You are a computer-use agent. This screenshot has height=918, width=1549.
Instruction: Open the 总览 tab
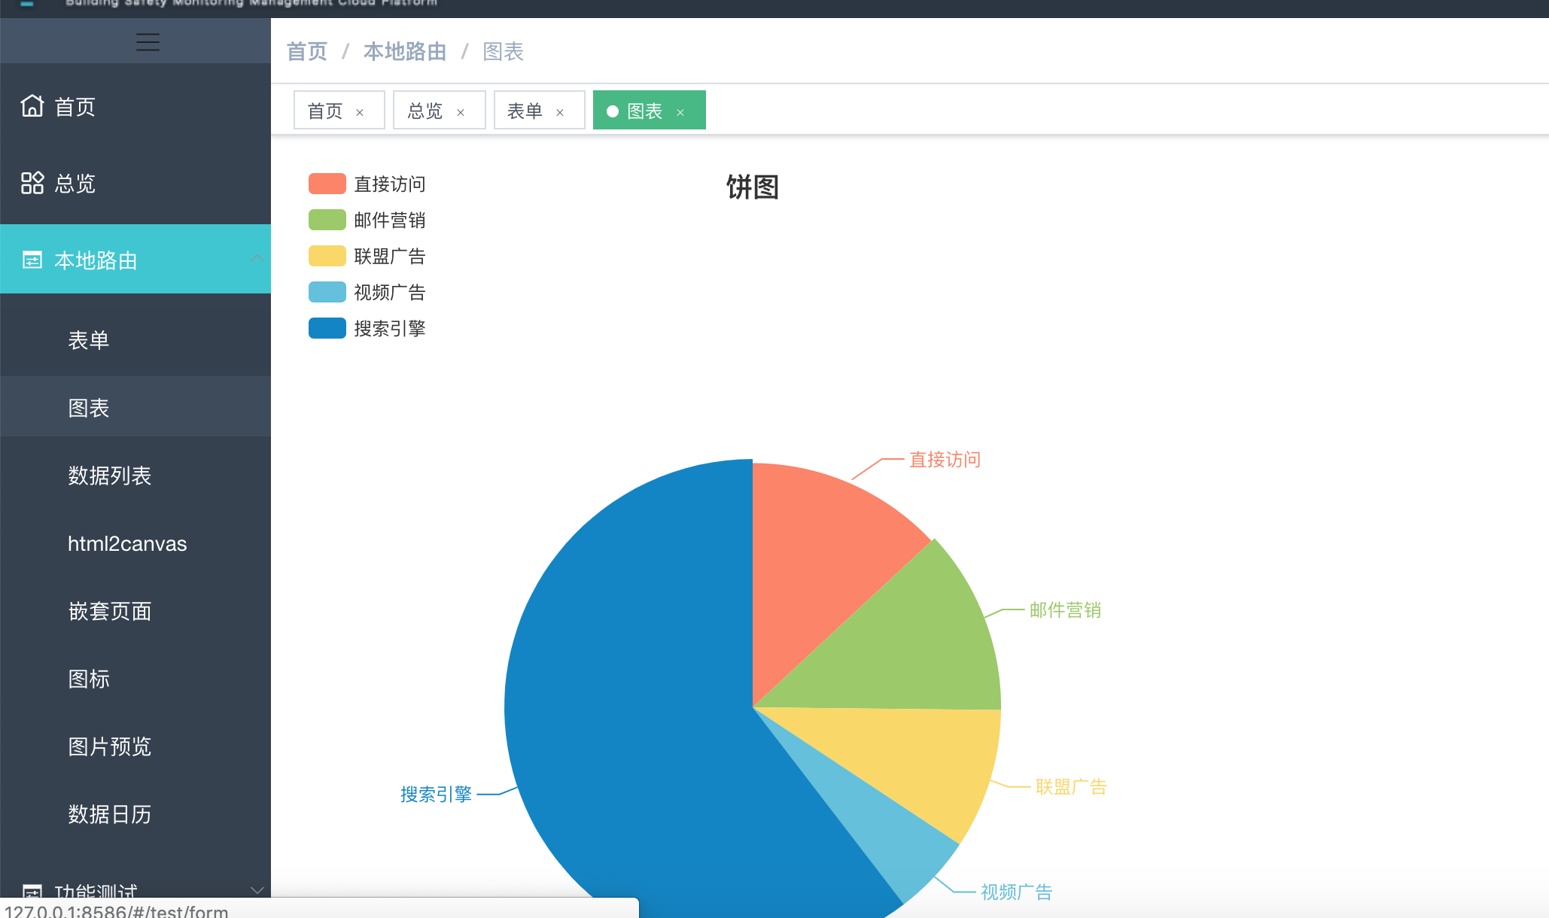click(x=425, y=111)
